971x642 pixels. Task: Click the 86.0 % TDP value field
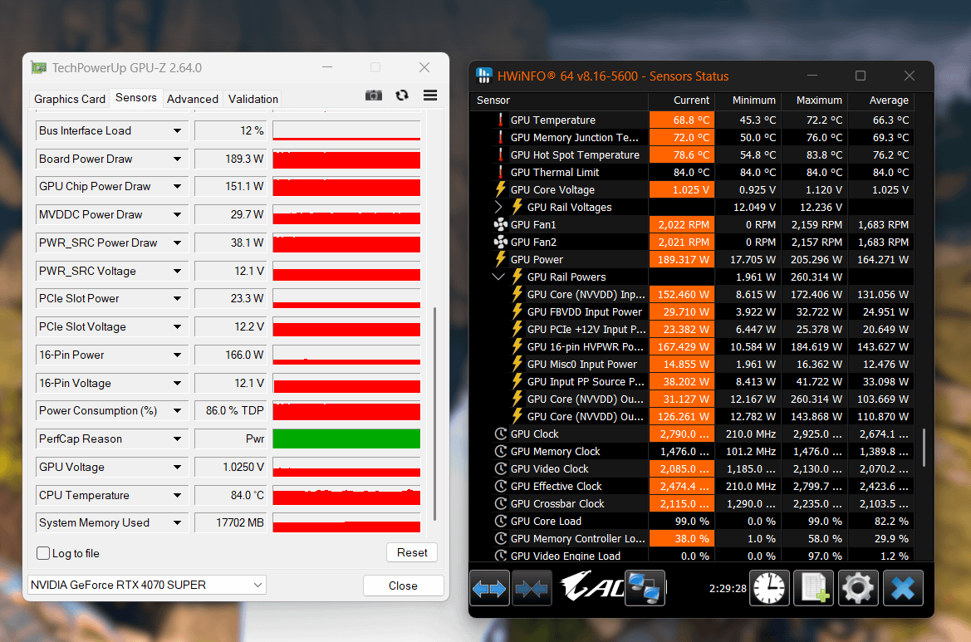click(230, 410)
